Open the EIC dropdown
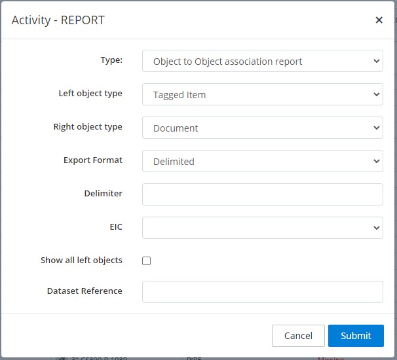This screenshot has width=397, height=360. pos(263,228)
